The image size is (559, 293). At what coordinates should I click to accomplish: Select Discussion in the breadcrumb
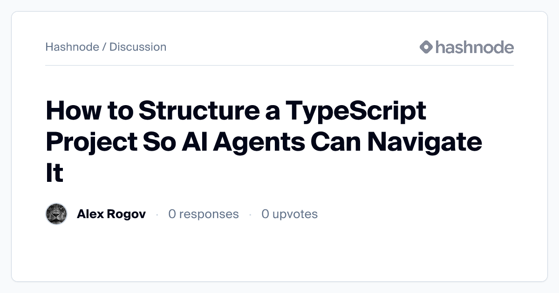click(138, 47)
